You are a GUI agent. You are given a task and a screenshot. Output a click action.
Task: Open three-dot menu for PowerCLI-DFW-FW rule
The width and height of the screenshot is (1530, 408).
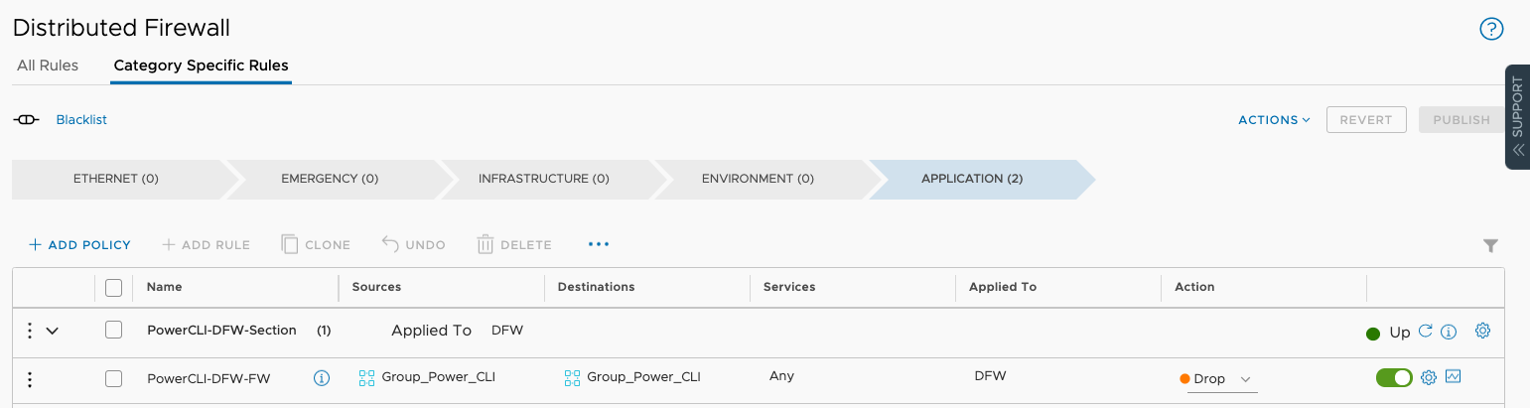point(30,379)
